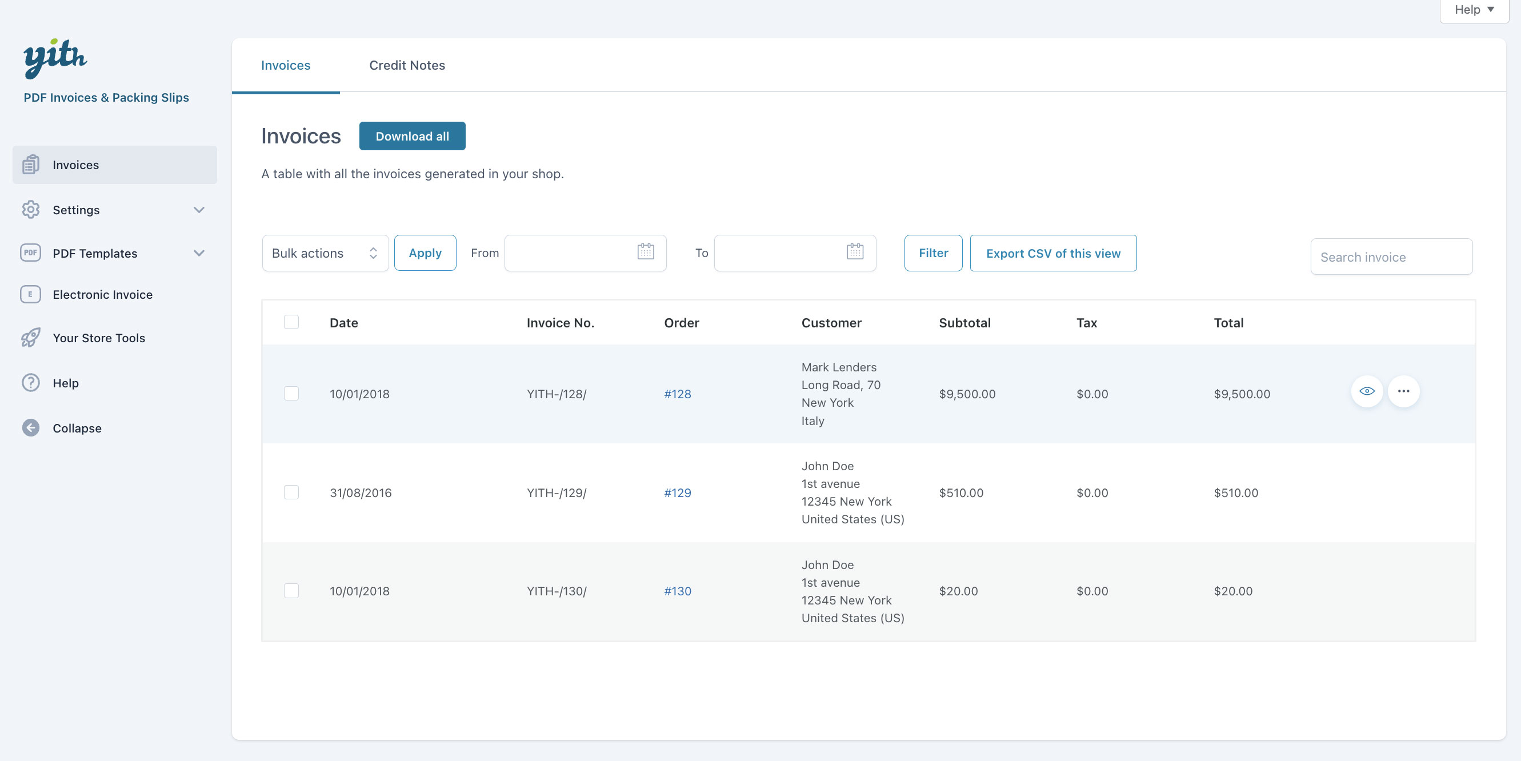Image resolution: width=1521 pixels, height=761 pixels.
Task: Click the Your Store Tools rocket icon
Action: (31, 338)
